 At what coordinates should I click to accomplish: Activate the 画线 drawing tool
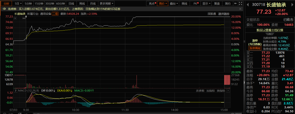tap(185, 3)
